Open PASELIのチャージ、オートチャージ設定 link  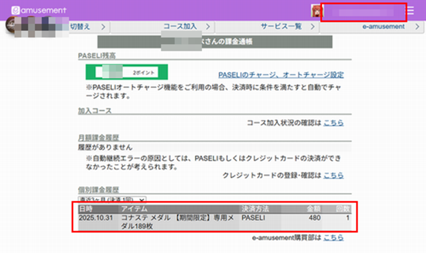tap(281, 75)
